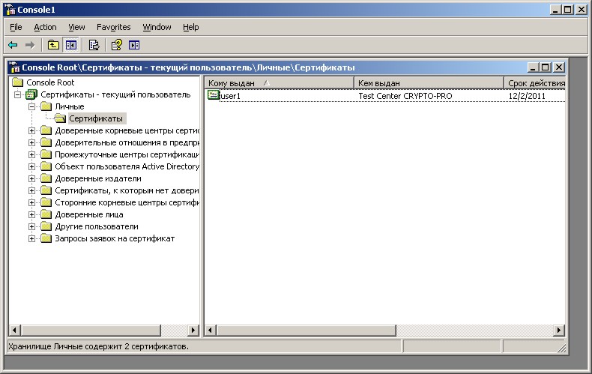Click the Up one level folder icon
The image size is (592, 374).
tap(54, 45)
